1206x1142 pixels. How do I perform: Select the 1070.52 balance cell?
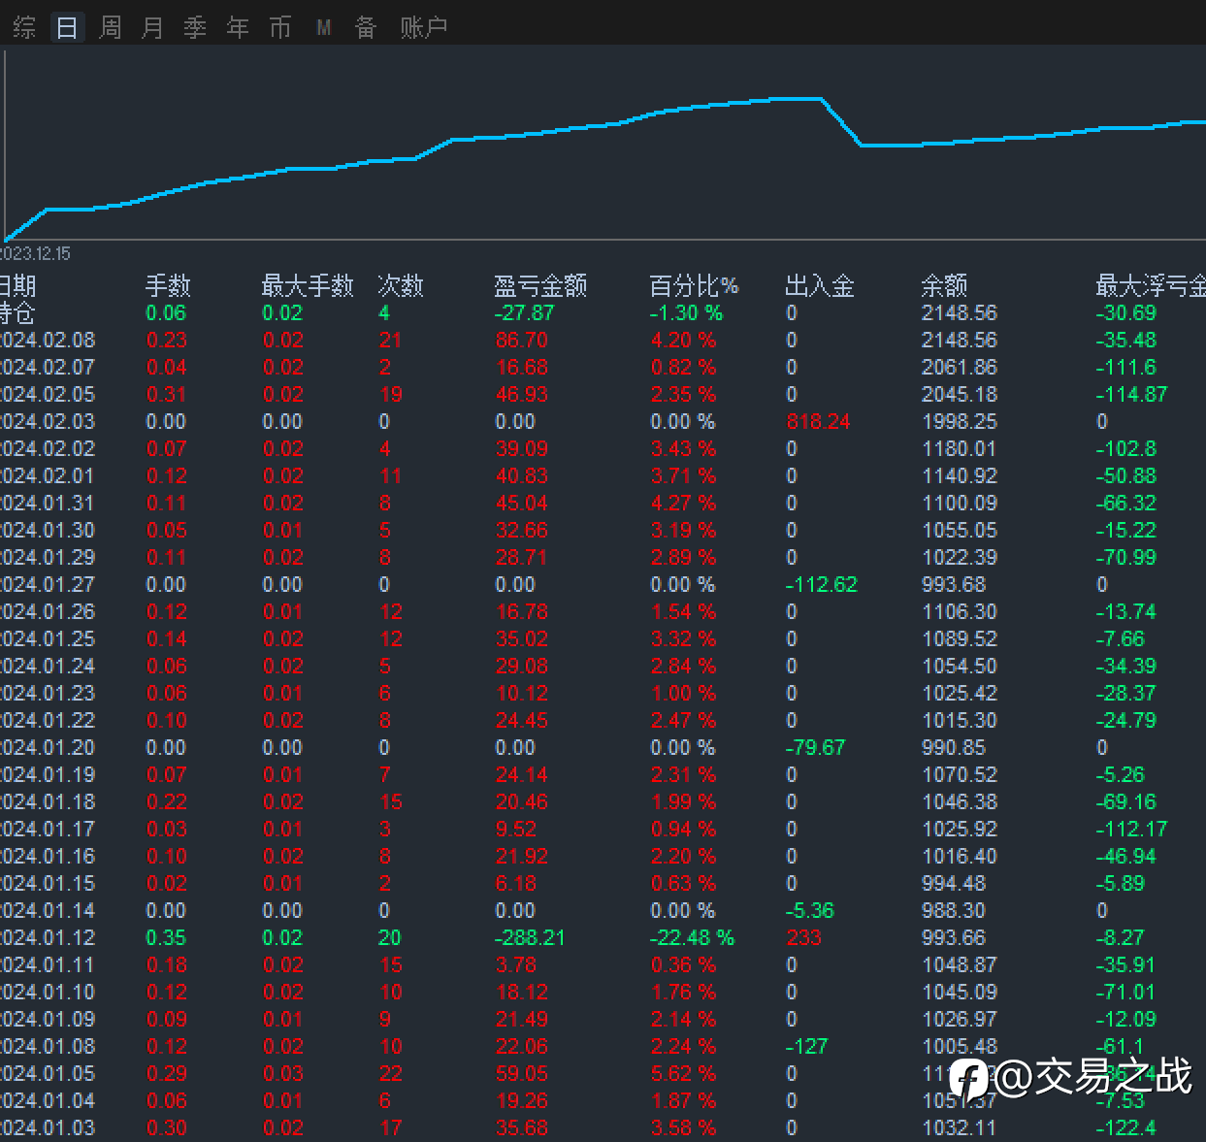click(x=960, y=775)
